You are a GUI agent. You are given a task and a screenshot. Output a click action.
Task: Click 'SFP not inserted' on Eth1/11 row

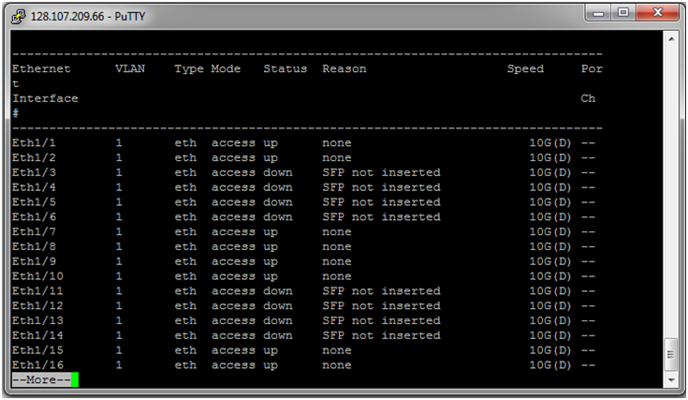coord(381,291)
